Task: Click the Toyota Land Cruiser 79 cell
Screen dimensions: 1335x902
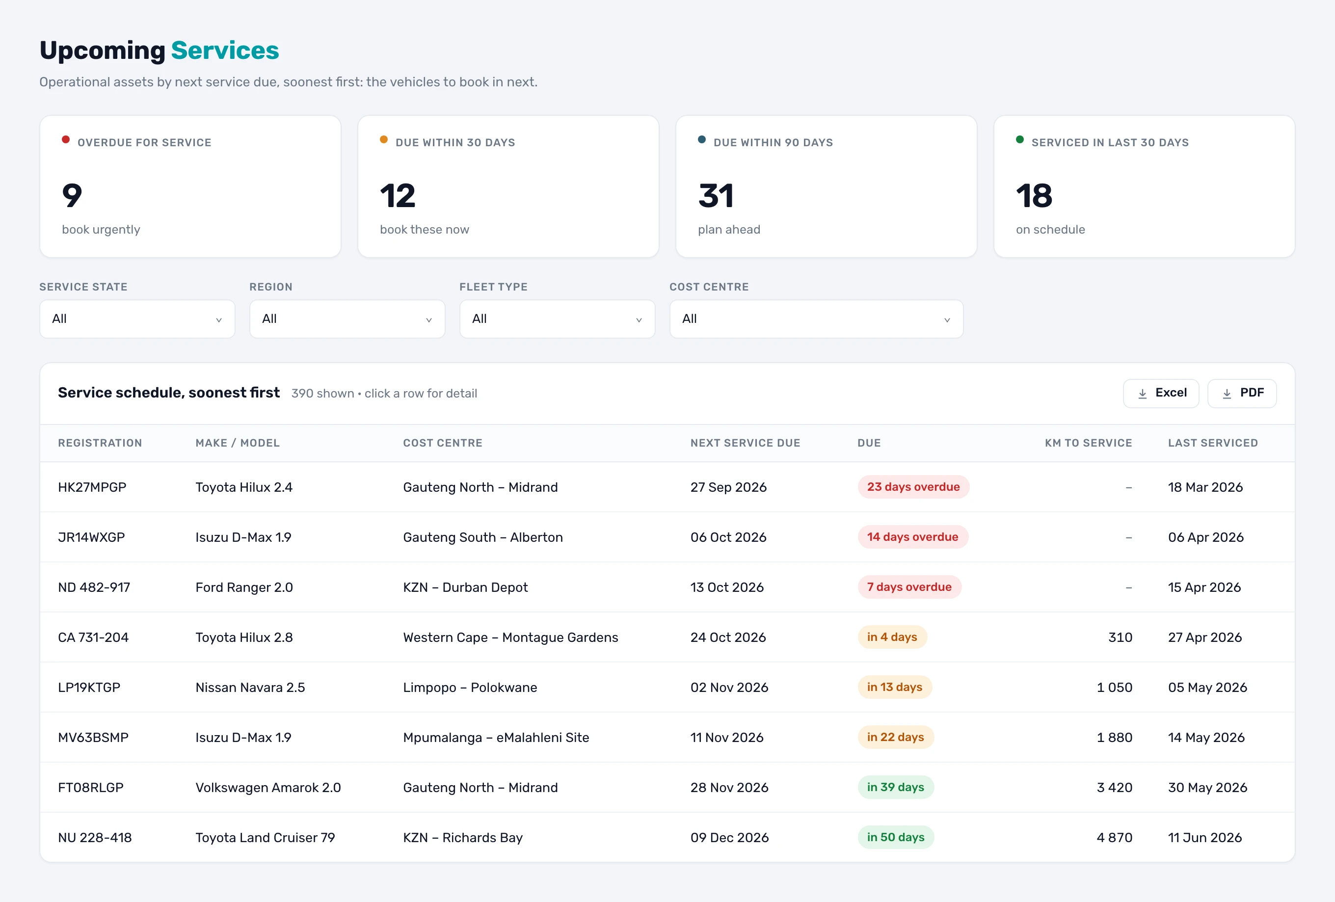Action: tap(265, 838)
